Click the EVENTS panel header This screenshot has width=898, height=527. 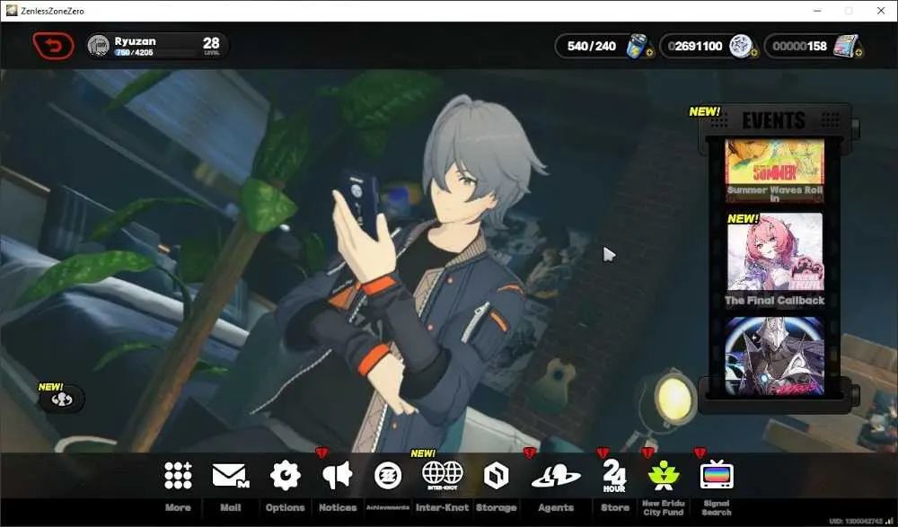[774, 120]
